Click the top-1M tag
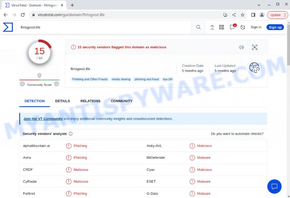The width and height of the screenshot is (290, 198). coord(167,79)
